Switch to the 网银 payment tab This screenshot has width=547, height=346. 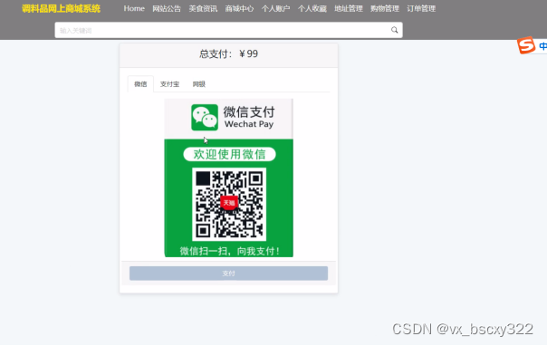click(x=199, y=84)
